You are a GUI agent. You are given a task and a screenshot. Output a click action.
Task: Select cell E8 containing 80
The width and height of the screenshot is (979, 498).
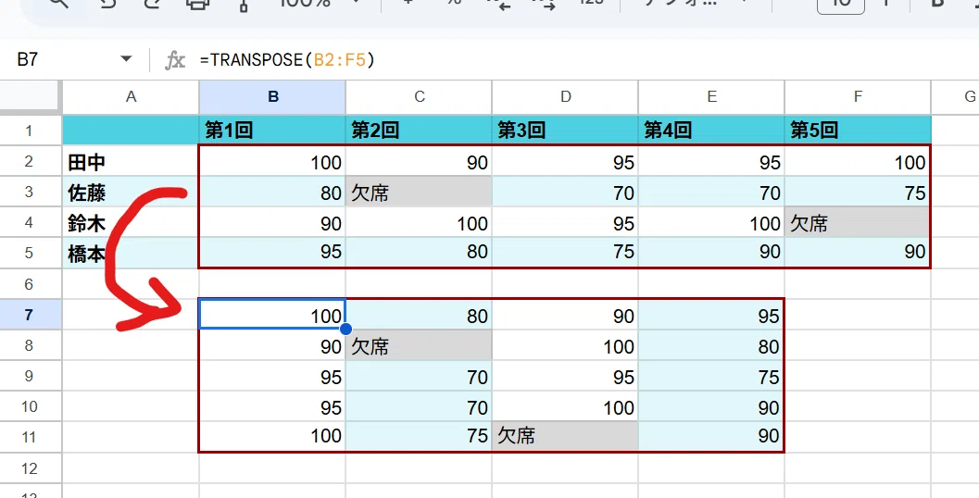[x=711, y=345]
